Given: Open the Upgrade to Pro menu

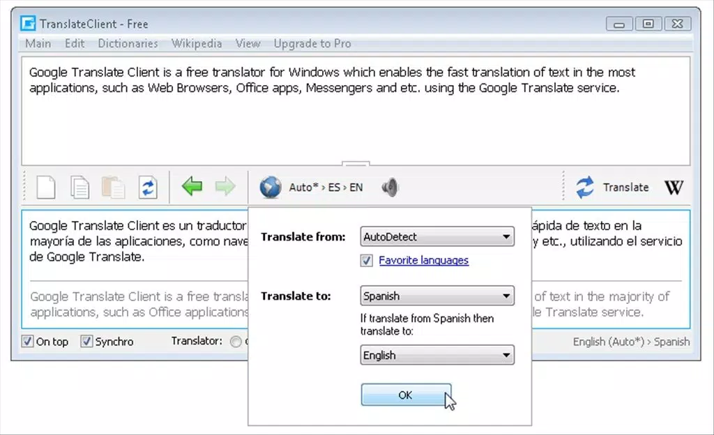Looking at the screenshot, I should pyautogui.click(x=312, y=43).
